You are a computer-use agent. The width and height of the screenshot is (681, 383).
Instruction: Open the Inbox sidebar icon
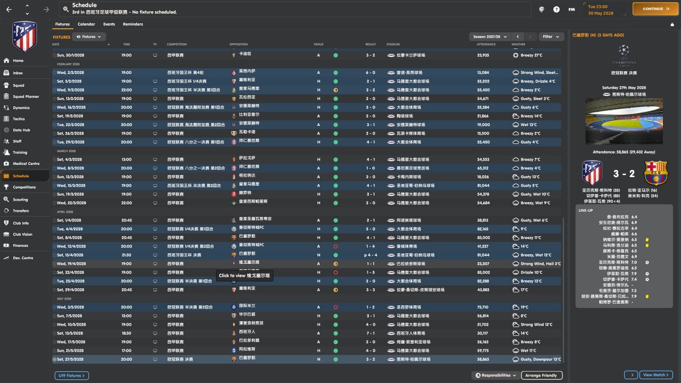6,73
